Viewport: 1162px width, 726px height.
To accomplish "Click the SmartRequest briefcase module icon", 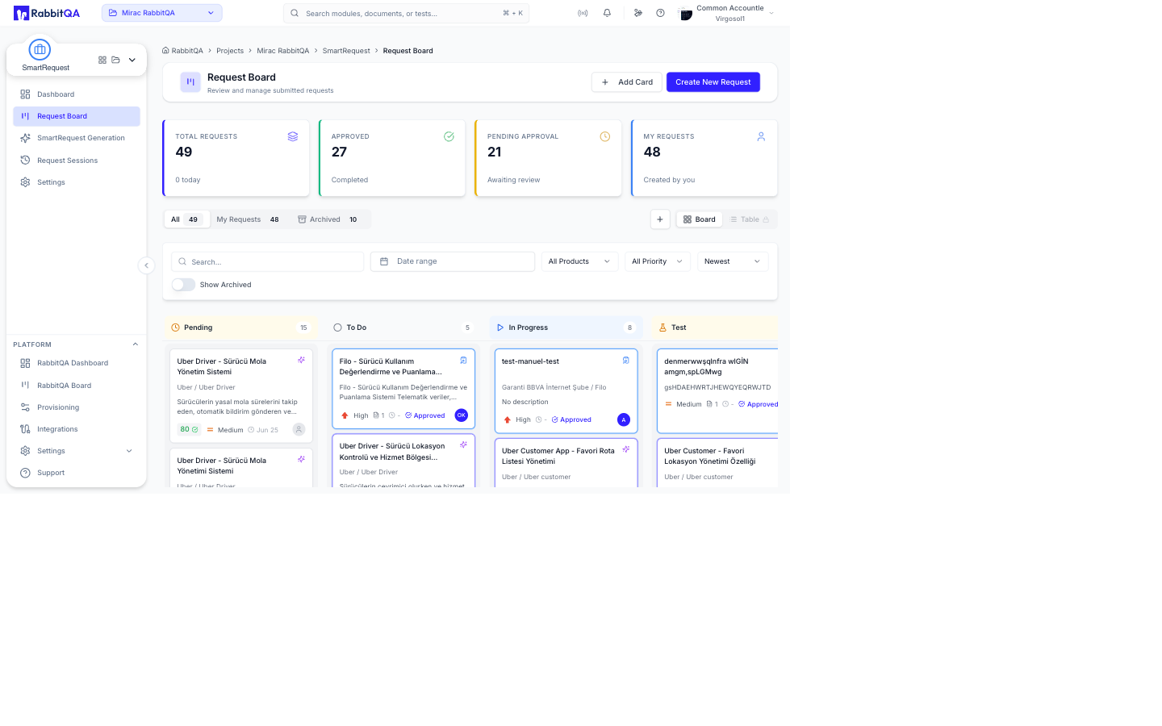I will [40, 49].
